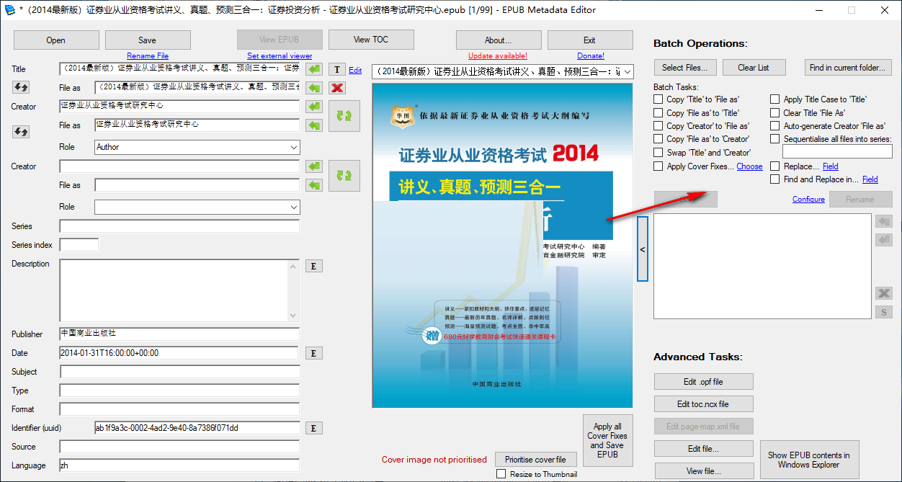Click upper grey arrow beside batch file list
The image size is (902, 482).
click(884, 221)
